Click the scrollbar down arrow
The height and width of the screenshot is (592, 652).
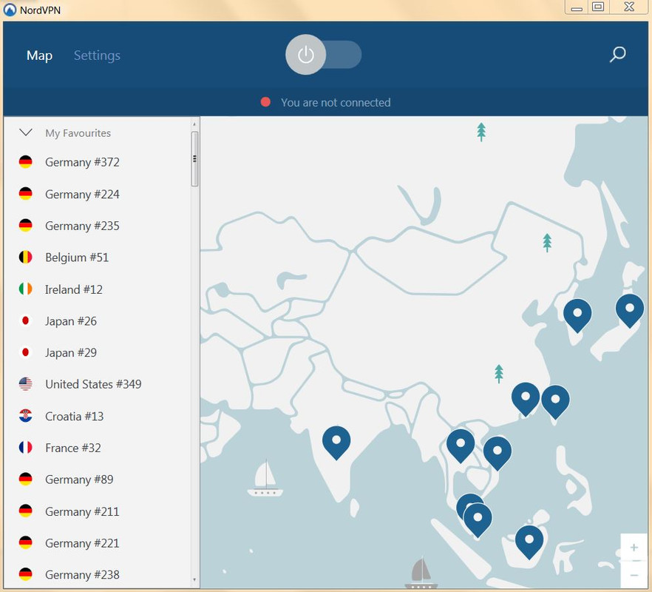pyautogui.click(x=194, y=579)
